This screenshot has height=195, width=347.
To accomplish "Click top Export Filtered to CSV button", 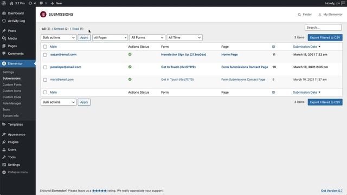I will [x=325, y=37].
